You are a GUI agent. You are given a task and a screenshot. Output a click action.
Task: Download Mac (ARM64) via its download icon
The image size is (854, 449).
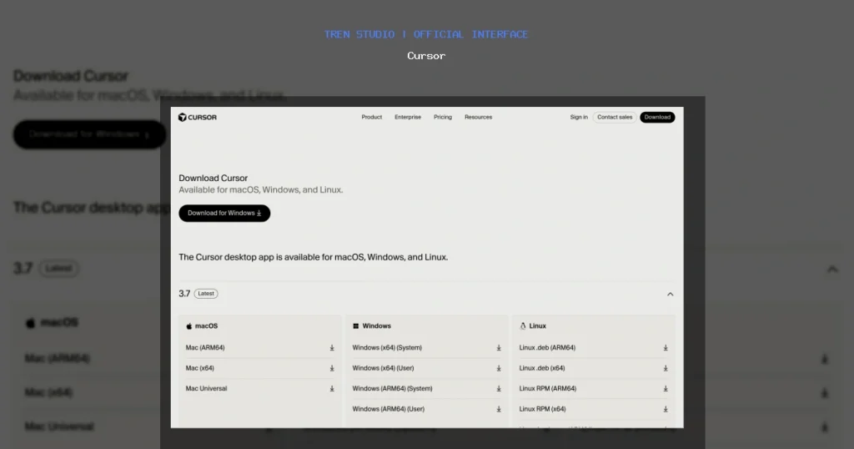pos(332,348)
